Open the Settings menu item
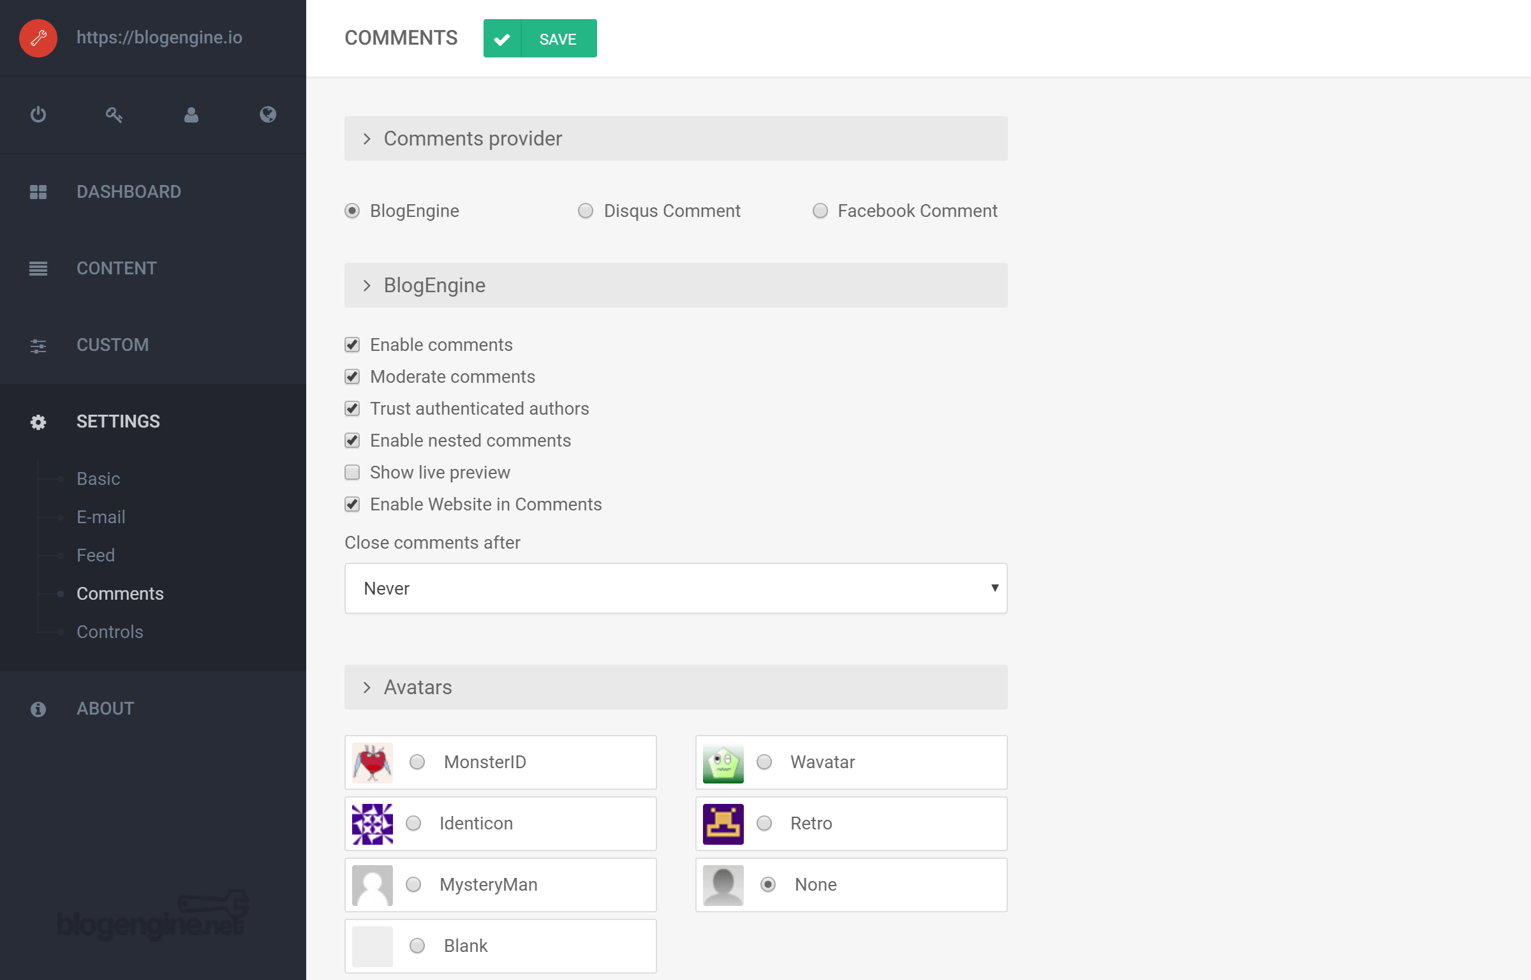The width and height of the screenshot is (1531, 980). click(153, 422)
